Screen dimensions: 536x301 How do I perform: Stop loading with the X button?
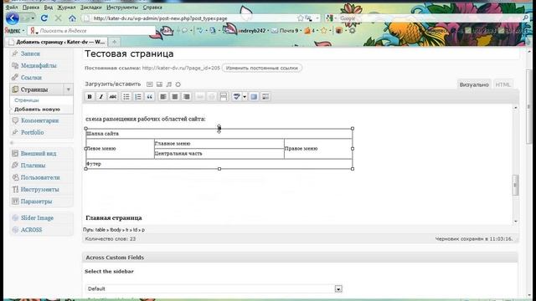(x=58, y=18)
